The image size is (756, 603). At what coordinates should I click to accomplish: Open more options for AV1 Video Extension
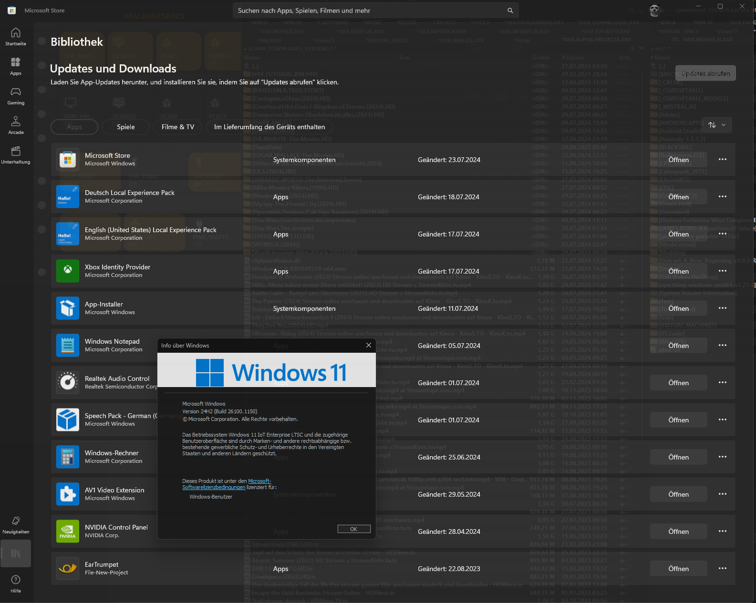point(723,494)
